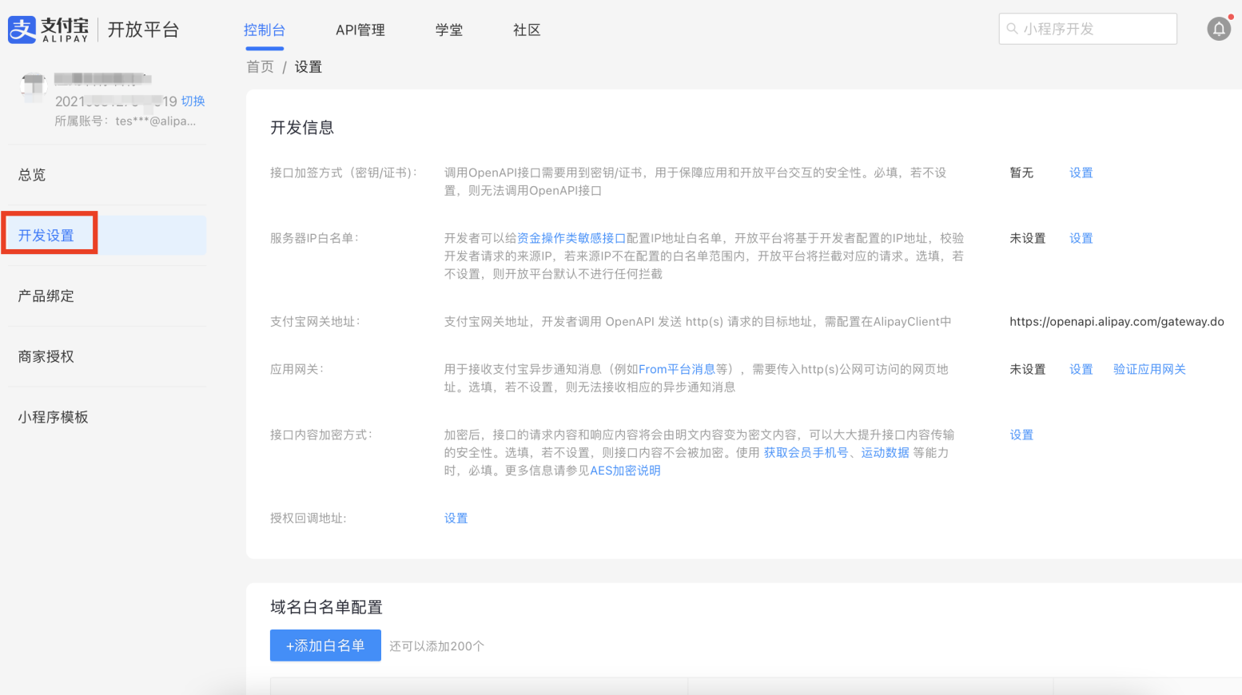Click 首页 in the breadcrumb
Image resolution: width=1242 pixels, height=695 pixels.
click(x=260, y=67)
